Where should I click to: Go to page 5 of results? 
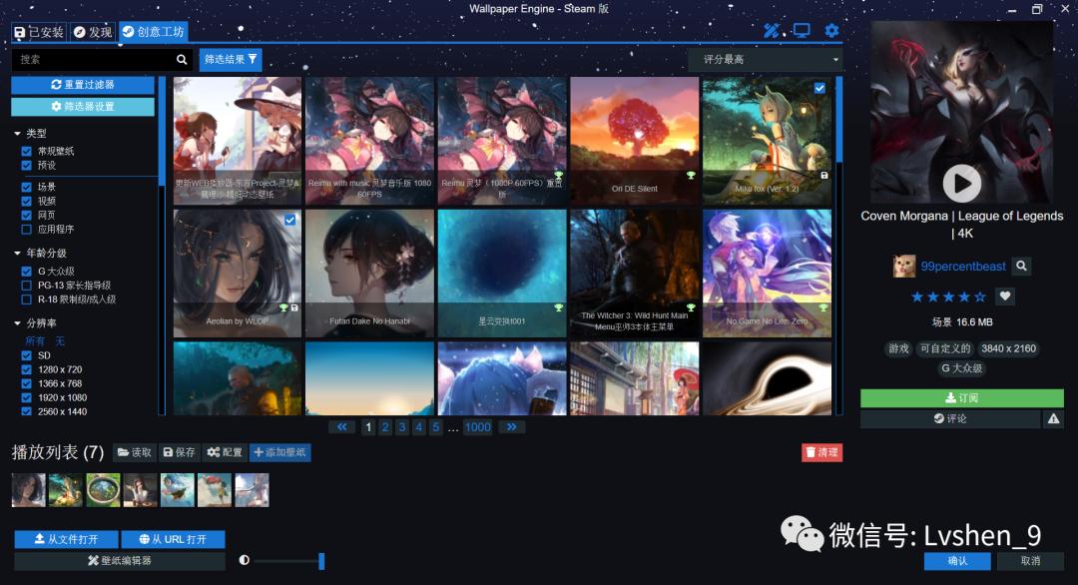tap(435, 427)
